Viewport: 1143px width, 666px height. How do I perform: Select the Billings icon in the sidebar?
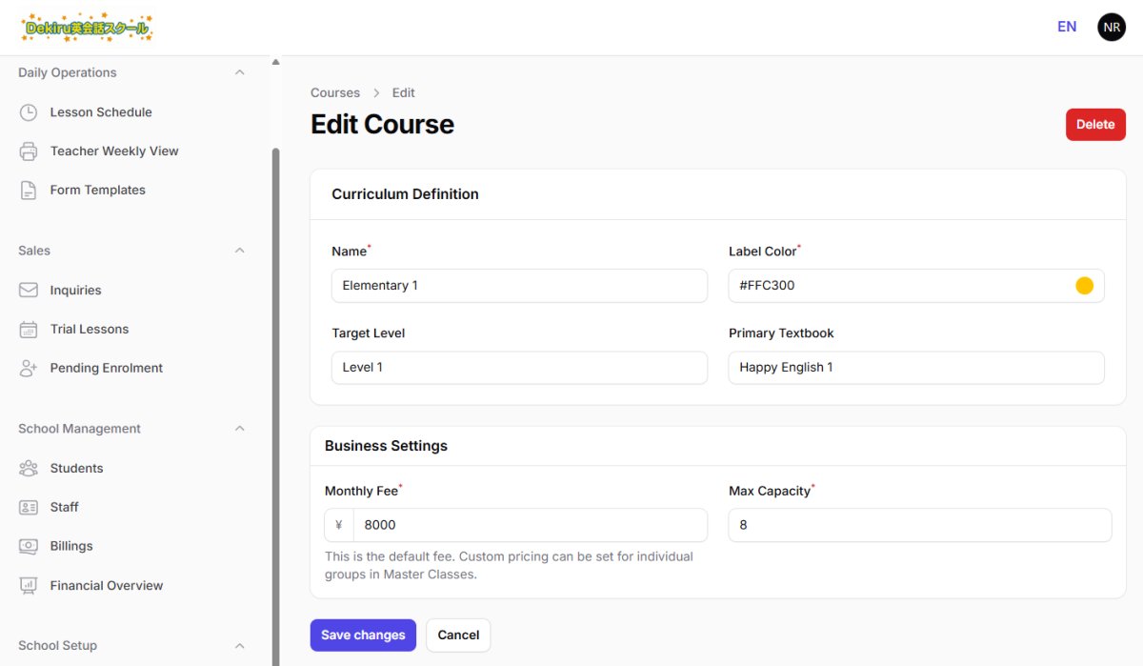[29, 546]
